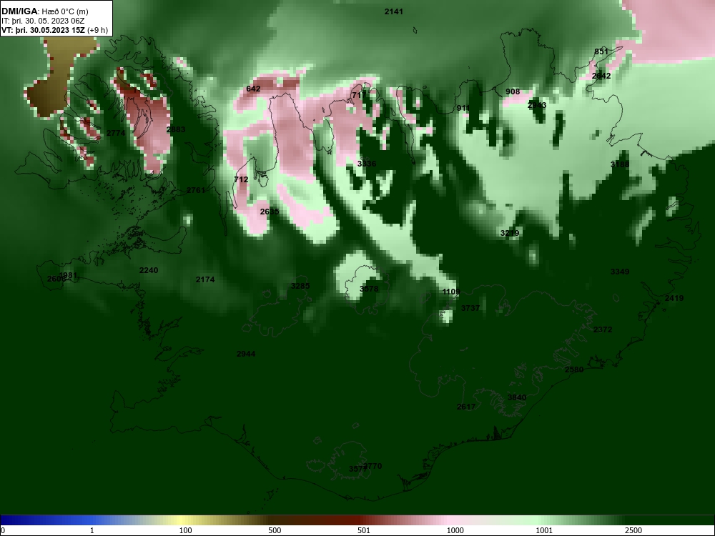Screen dimensions: 715x536
Task: Click the color scale label 0
Action: [3, 530]
